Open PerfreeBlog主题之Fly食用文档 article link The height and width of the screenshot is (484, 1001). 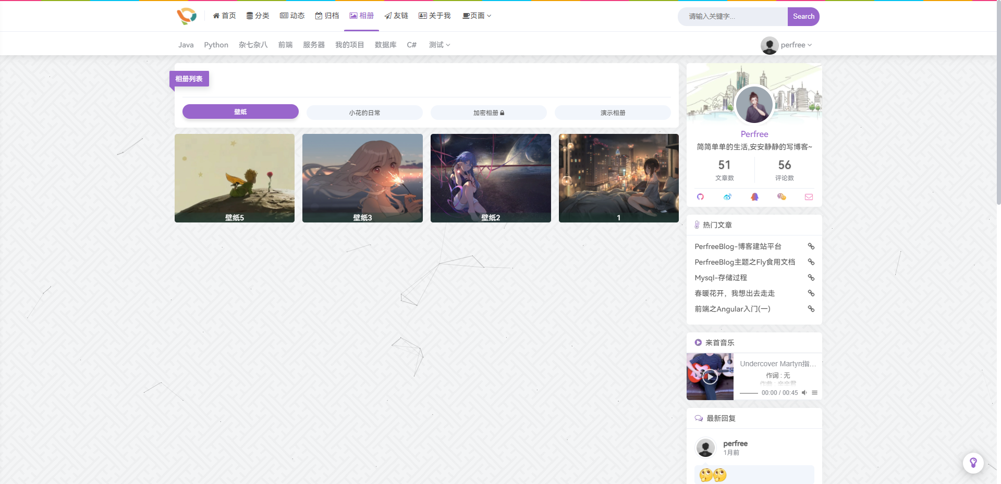click(744, 262)
